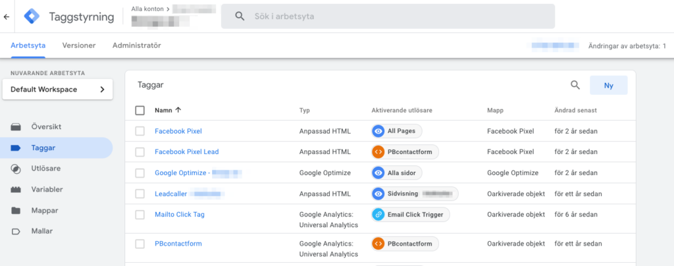The width and height of the screenshot is (674, 266).
Task: Click code icon in PBcontactform tag row's trigger
Action: (x=378, y=244)
